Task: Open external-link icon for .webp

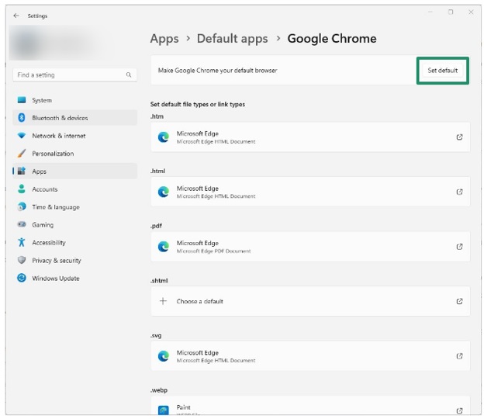Action: tap(460, 410)
